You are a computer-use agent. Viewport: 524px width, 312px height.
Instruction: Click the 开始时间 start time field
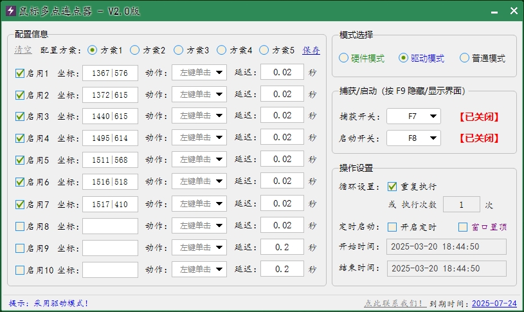point(446,247)
